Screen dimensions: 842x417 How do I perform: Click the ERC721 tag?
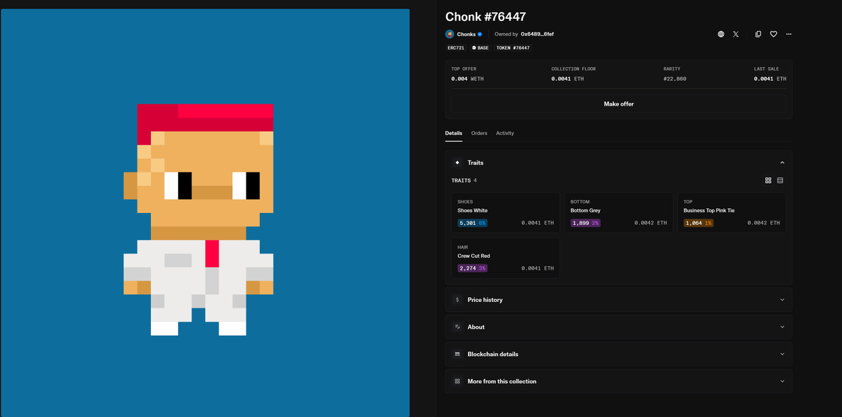coord(456,48)
